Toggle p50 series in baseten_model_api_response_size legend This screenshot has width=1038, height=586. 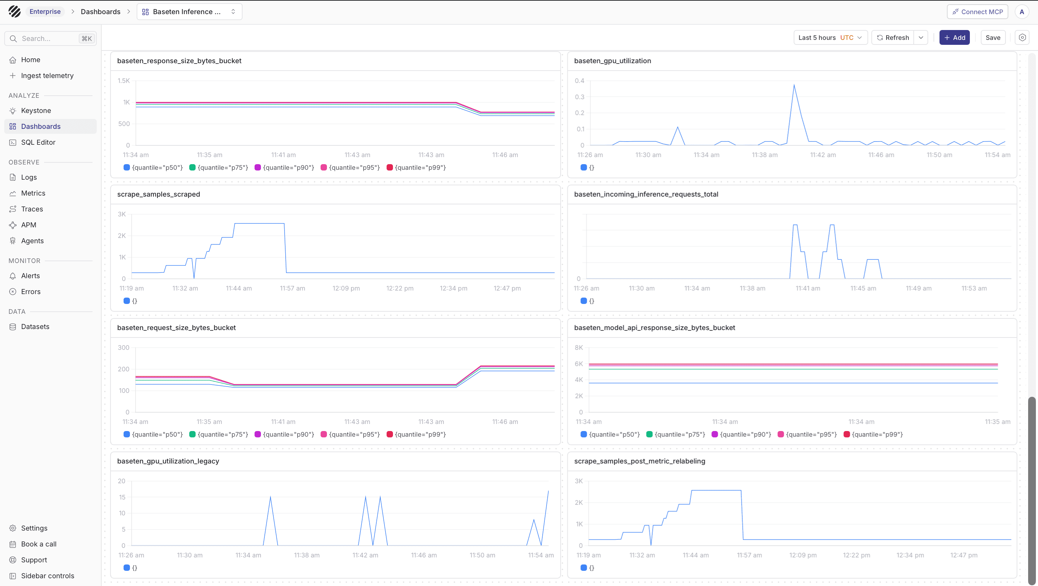tap(610, 434)
